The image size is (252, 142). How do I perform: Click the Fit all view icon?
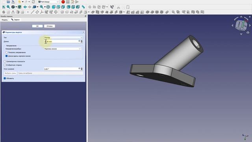pyautogui.click(x=4, y=7)
